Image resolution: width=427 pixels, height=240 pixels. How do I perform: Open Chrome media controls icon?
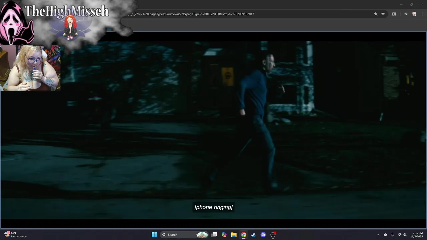pyautogui.click(x=406, y=14)
